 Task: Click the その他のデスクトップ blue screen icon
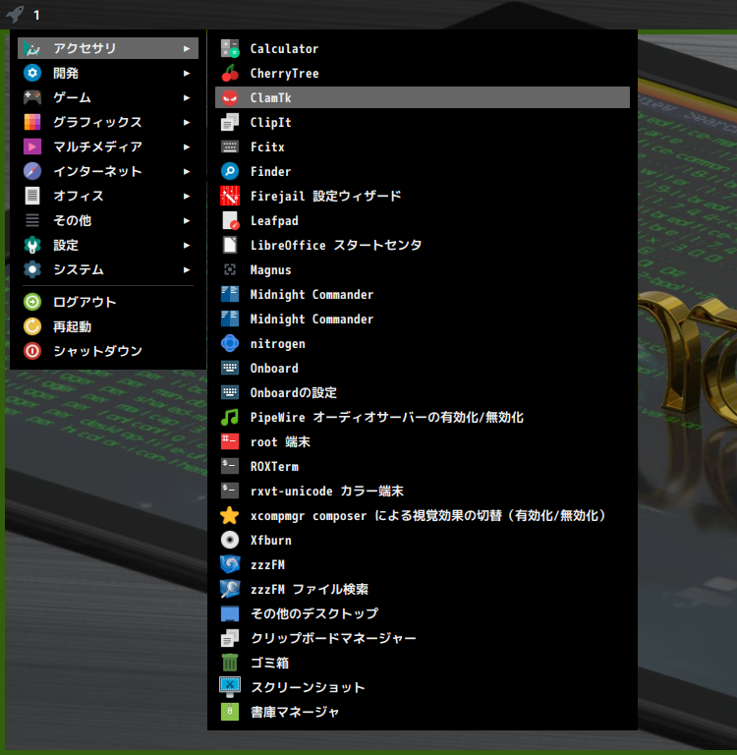pos(230,613)
